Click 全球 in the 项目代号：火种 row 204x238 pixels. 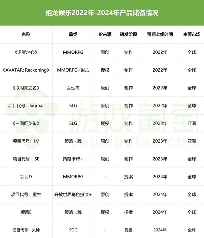(191, 230)
